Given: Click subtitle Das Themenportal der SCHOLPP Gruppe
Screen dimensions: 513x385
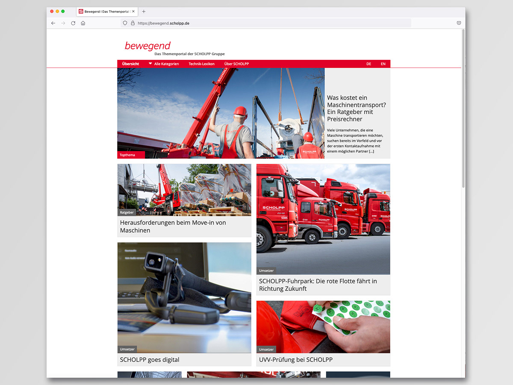Looking at the screenshot, I should pyautogui.click(x=189, y=54).
